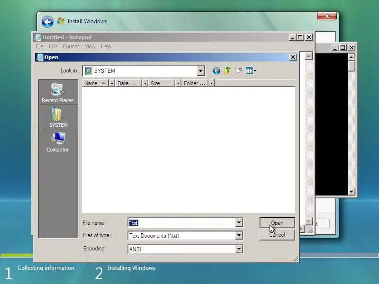
Task: Close the black console window
Action: (352, 48)
